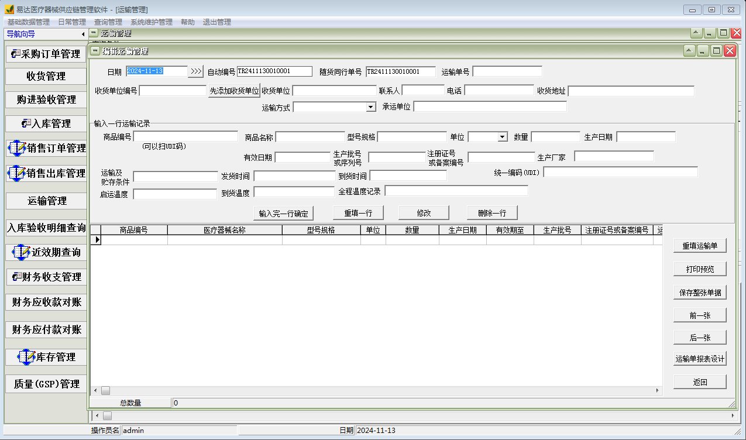
Task: Click the 编辑运输管理 window icon
Action: click(94, 51)
